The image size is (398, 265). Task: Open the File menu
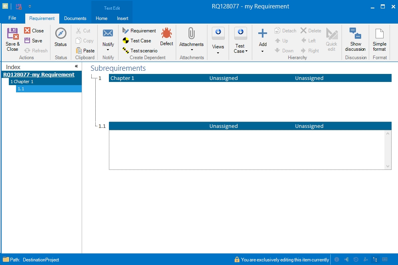click(x=12, y=18)
